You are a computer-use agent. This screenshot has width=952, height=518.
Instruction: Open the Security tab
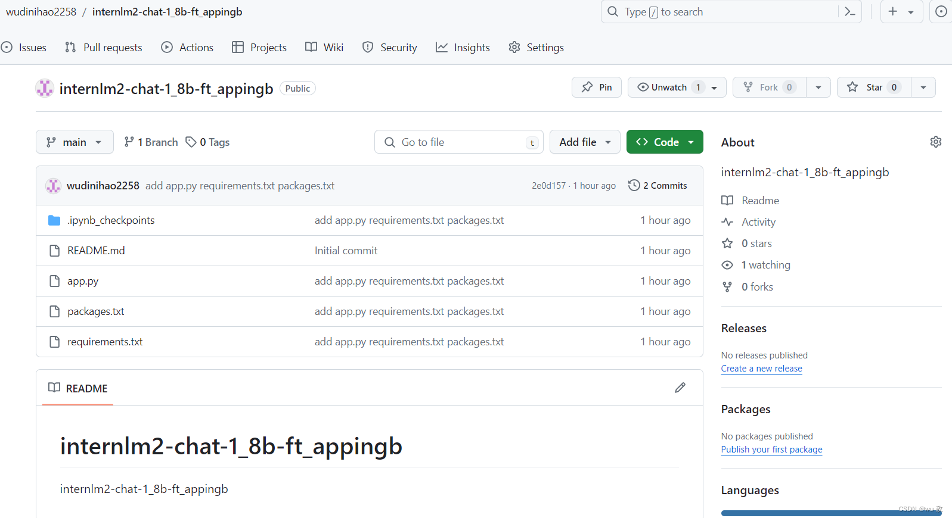[x=390, y=48]
